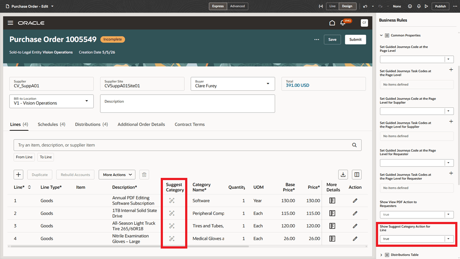Open More Details for line 2
This screenshot has height=259, width=460.
coord(332,213)
